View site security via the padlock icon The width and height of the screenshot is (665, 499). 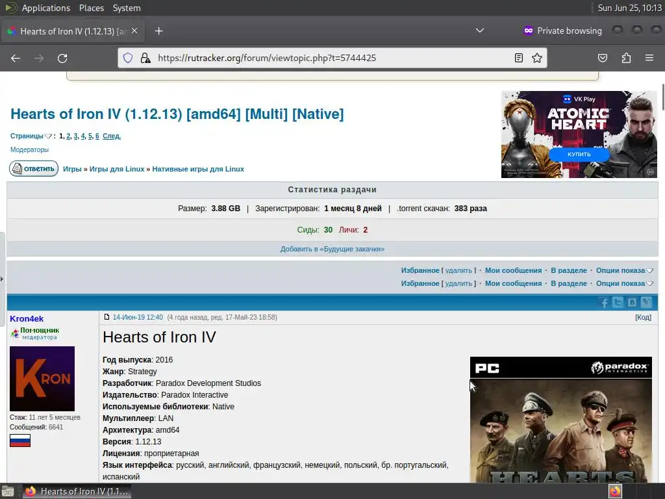click(145, 58)
